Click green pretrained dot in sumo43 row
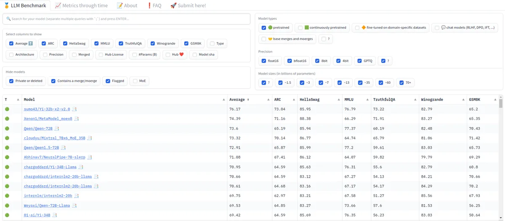The height and width of the screenshot is (221, 505). tap(7, 109)
